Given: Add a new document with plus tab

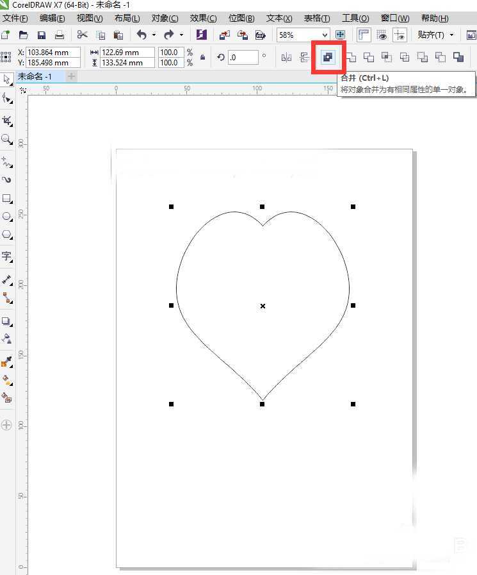Looking at the screenshot, I should tap(71, 76).
